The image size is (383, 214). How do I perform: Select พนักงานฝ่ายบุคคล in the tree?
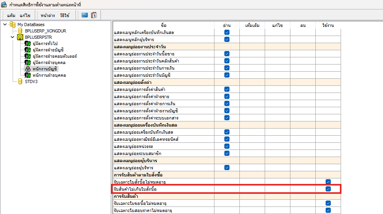(49, 75)
